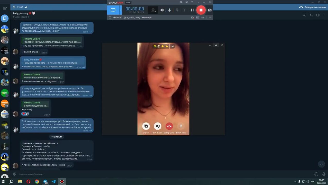Toggle the Выкл. звук microphone button
The image size is (328, 185).
click(181, 126)
